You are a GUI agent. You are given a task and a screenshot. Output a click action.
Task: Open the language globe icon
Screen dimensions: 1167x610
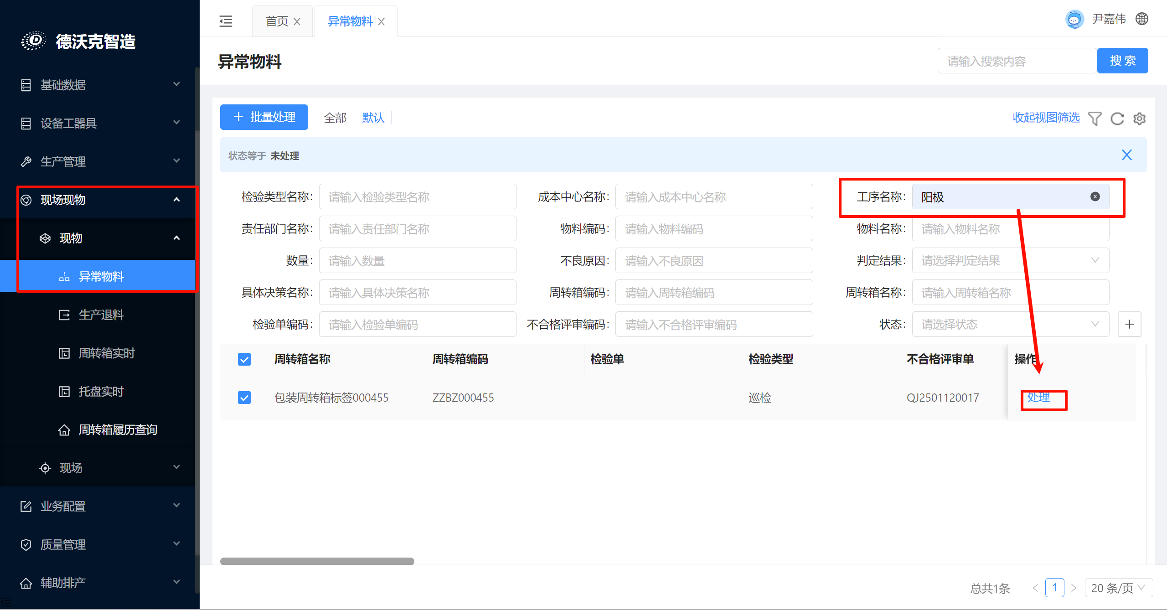[1142, 19]
